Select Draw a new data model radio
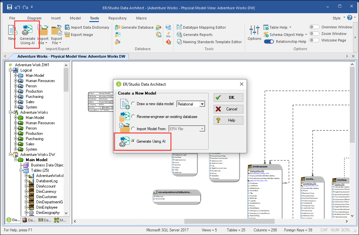The height and width of the screenshot is (235, 359). 133,103
